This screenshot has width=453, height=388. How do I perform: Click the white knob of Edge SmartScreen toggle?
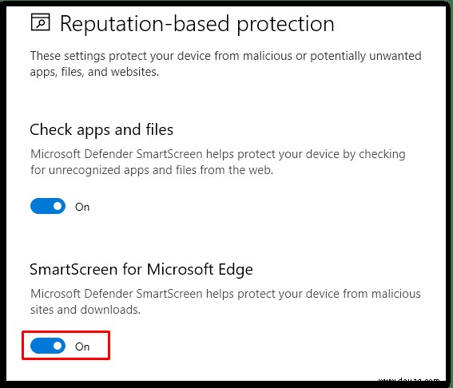coord(58,346)
